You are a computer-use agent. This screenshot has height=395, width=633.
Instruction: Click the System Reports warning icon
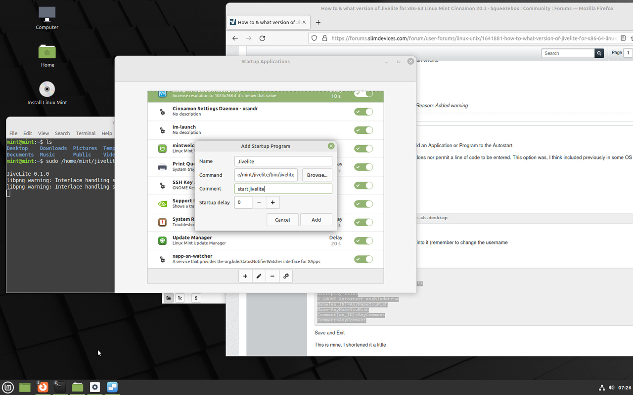[162, 222]
